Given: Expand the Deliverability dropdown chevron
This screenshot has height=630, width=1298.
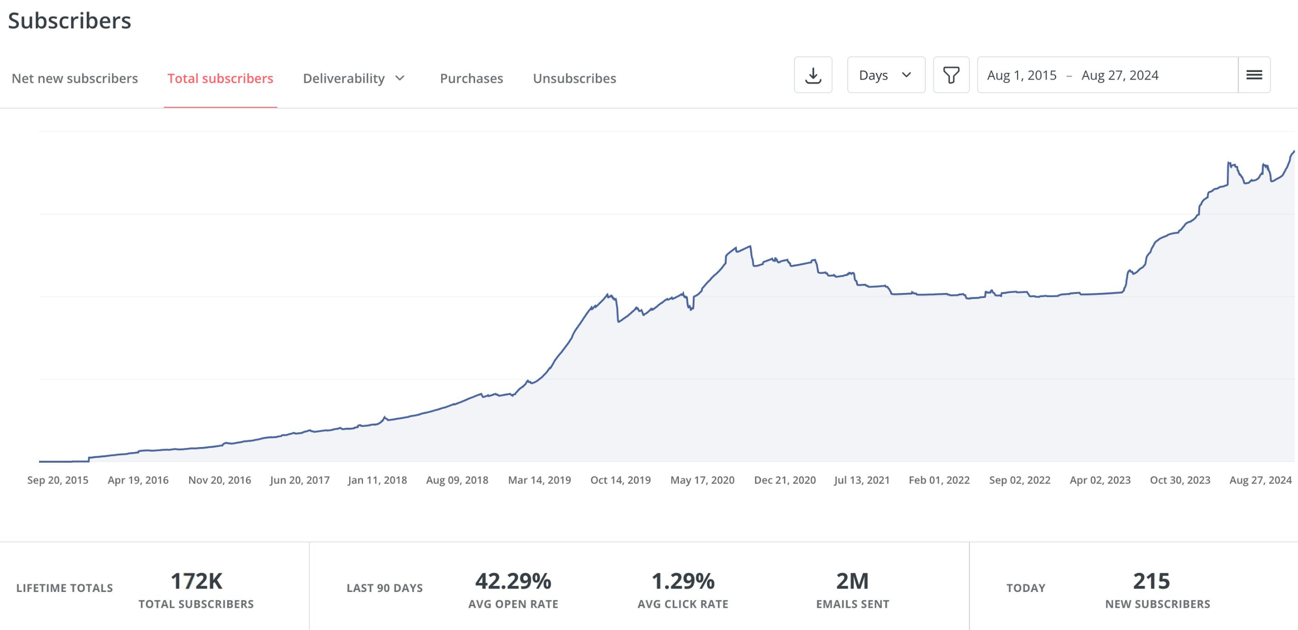Looking at the screenshot, I should coord(400,78).
